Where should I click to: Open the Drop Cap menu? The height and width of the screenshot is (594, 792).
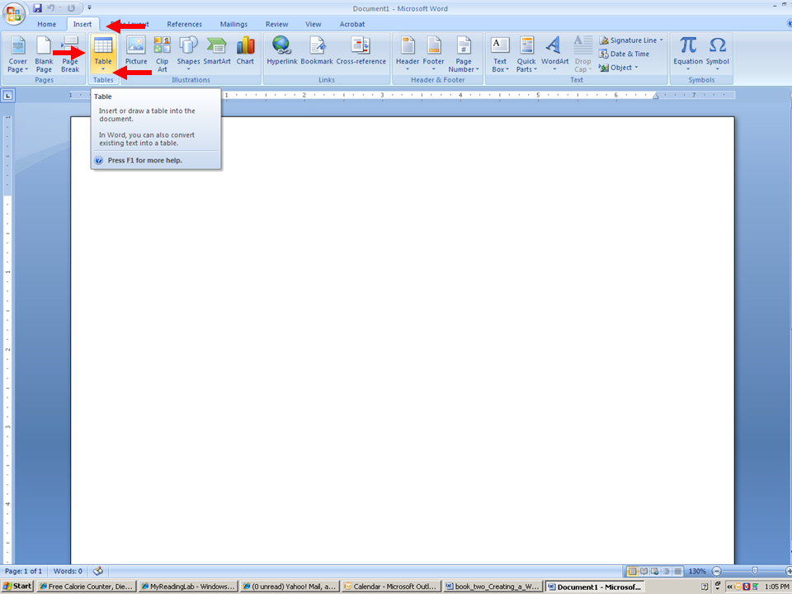[x=583, y=54]
